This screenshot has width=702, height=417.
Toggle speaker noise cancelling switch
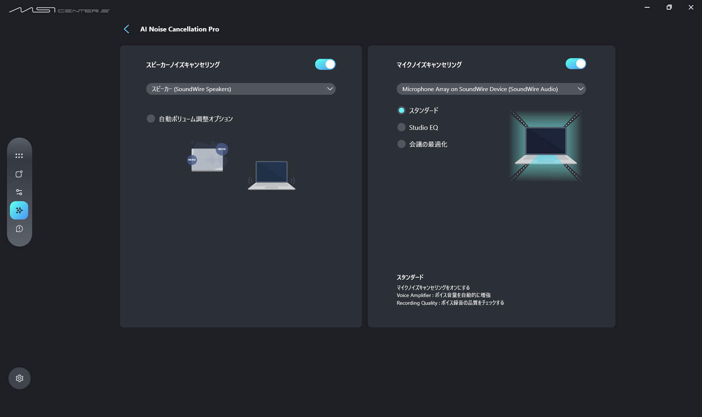[325, 64]
